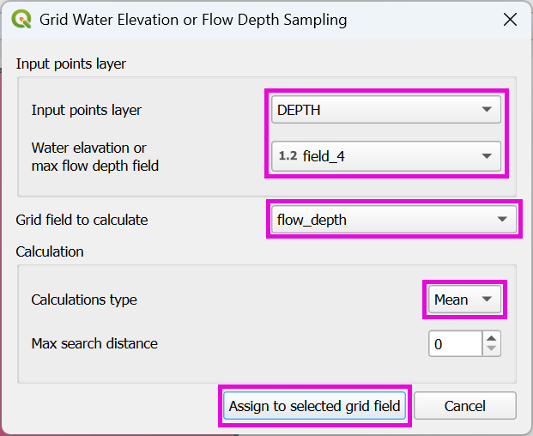The width and height of the screenshot is (533, 436).
Task: Click the Calculations type label
Action: pos(84,300)
